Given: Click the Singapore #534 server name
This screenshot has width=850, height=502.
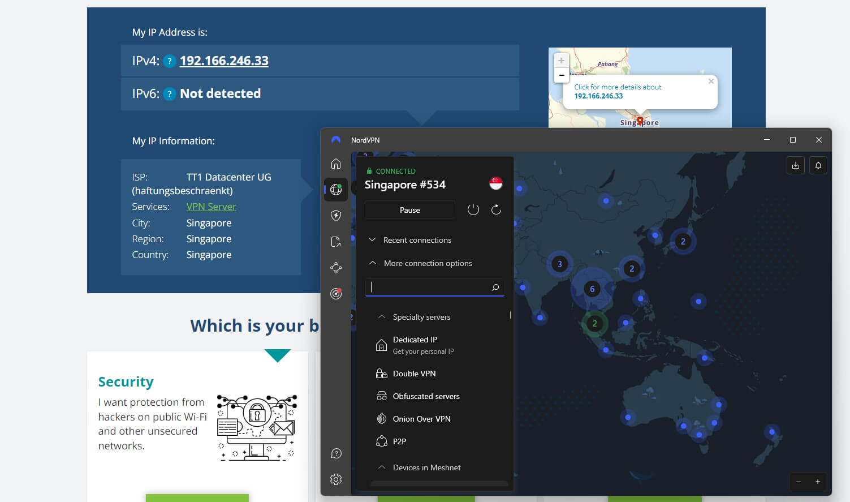Looking at the screenshot, I should [x=405, y=185].
